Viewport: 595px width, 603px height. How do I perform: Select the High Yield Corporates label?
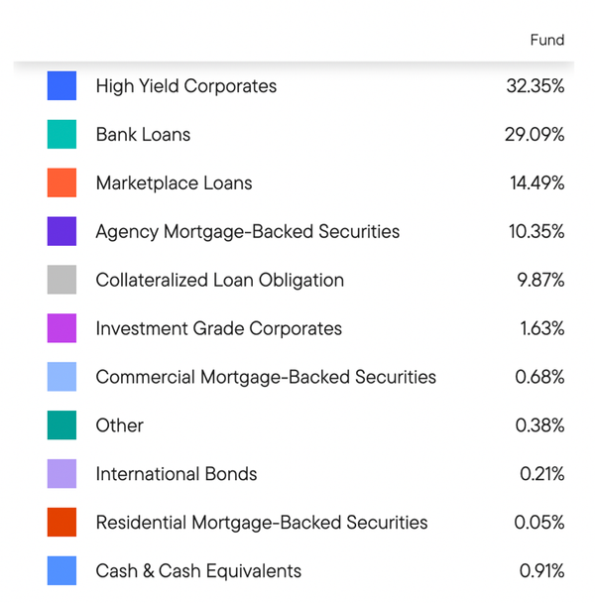click(186, 86)
